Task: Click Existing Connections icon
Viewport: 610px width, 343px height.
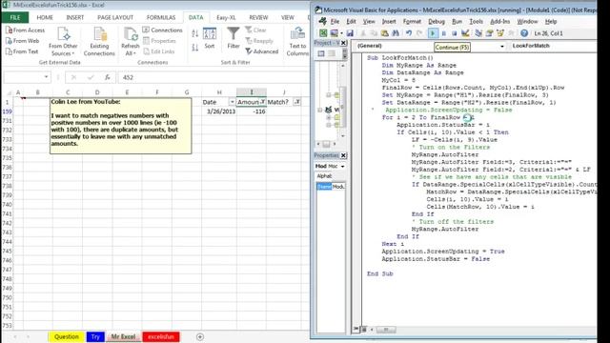Action: click(x=99, y=42)
